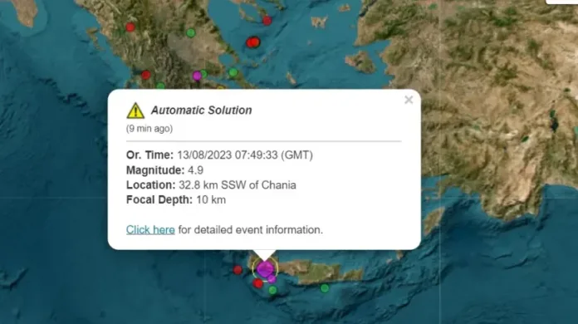
Task: Click the 'Magnitude: 4.9' line
Action: (164, 170)
